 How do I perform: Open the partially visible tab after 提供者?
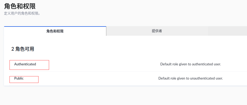[227, 31]
